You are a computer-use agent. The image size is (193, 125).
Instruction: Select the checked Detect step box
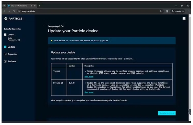coord(5,34)
